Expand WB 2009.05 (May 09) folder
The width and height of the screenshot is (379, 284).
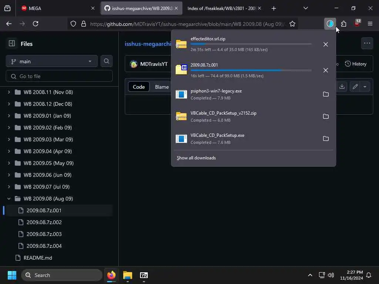pos(9,163)
